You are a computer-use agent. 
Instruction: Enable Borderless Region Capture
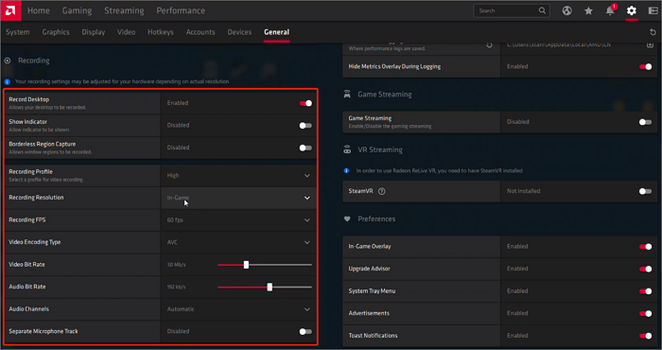pos(305,148)
